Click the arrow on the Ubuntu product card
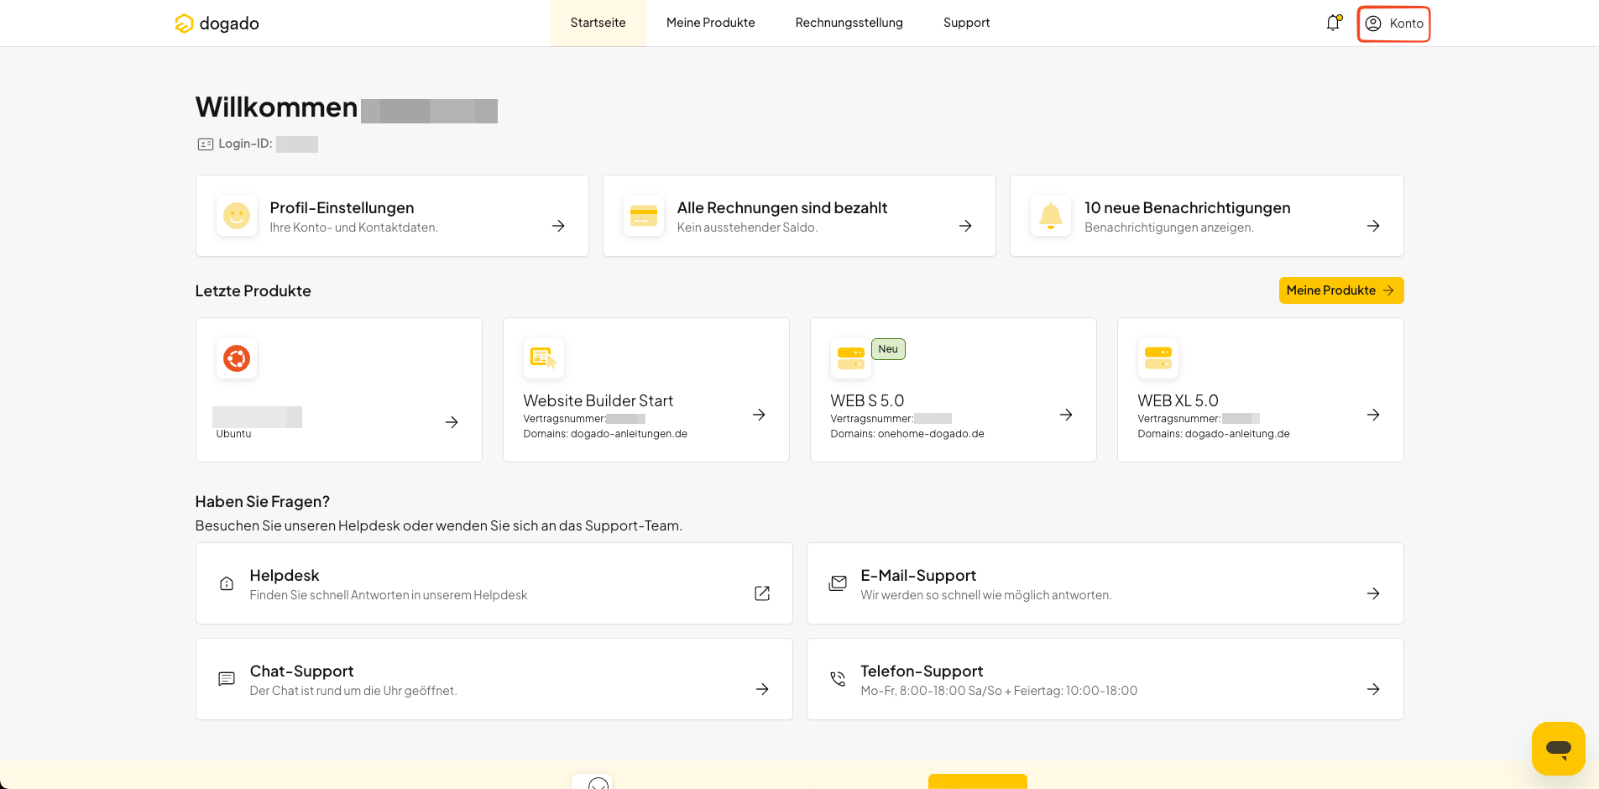Image resolution: width=1599 pixels, height=789 pixels. tap(452, 422)
